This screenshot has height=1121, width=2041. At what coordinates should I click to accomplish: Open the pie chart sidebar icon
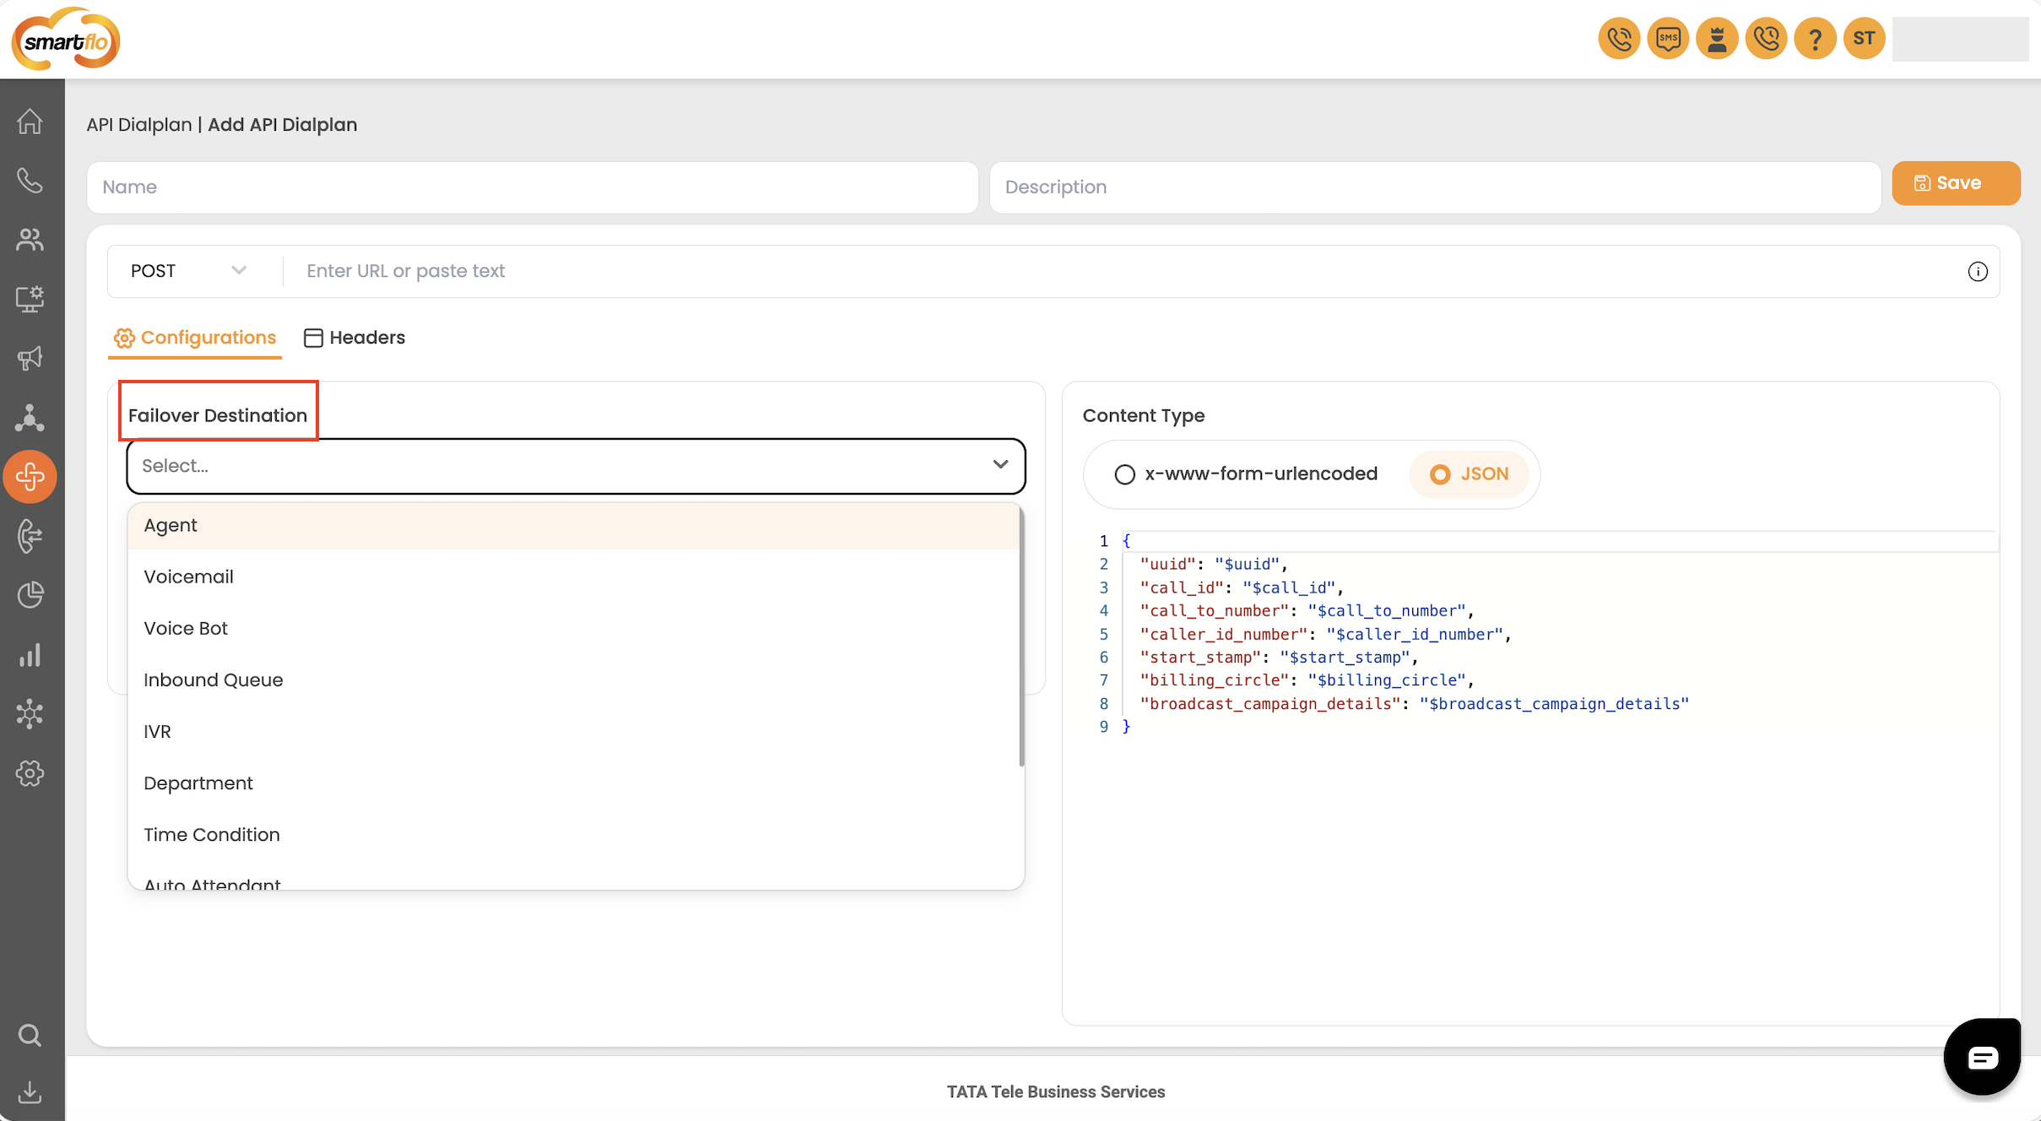30,595
